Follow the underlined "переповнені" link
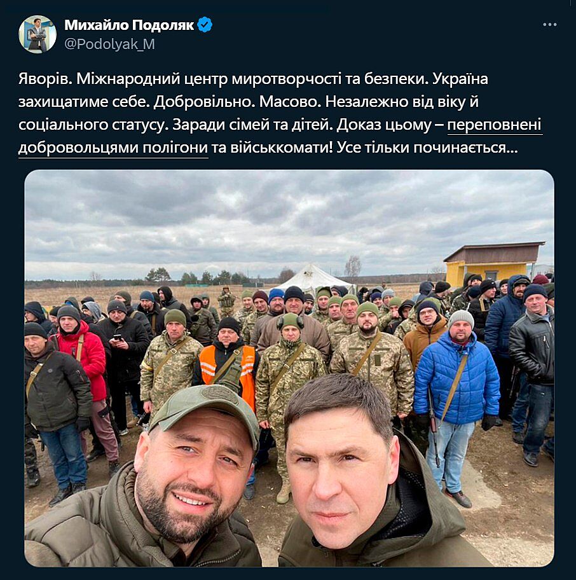This screenshot has width=576, height=580. (494, 125)
